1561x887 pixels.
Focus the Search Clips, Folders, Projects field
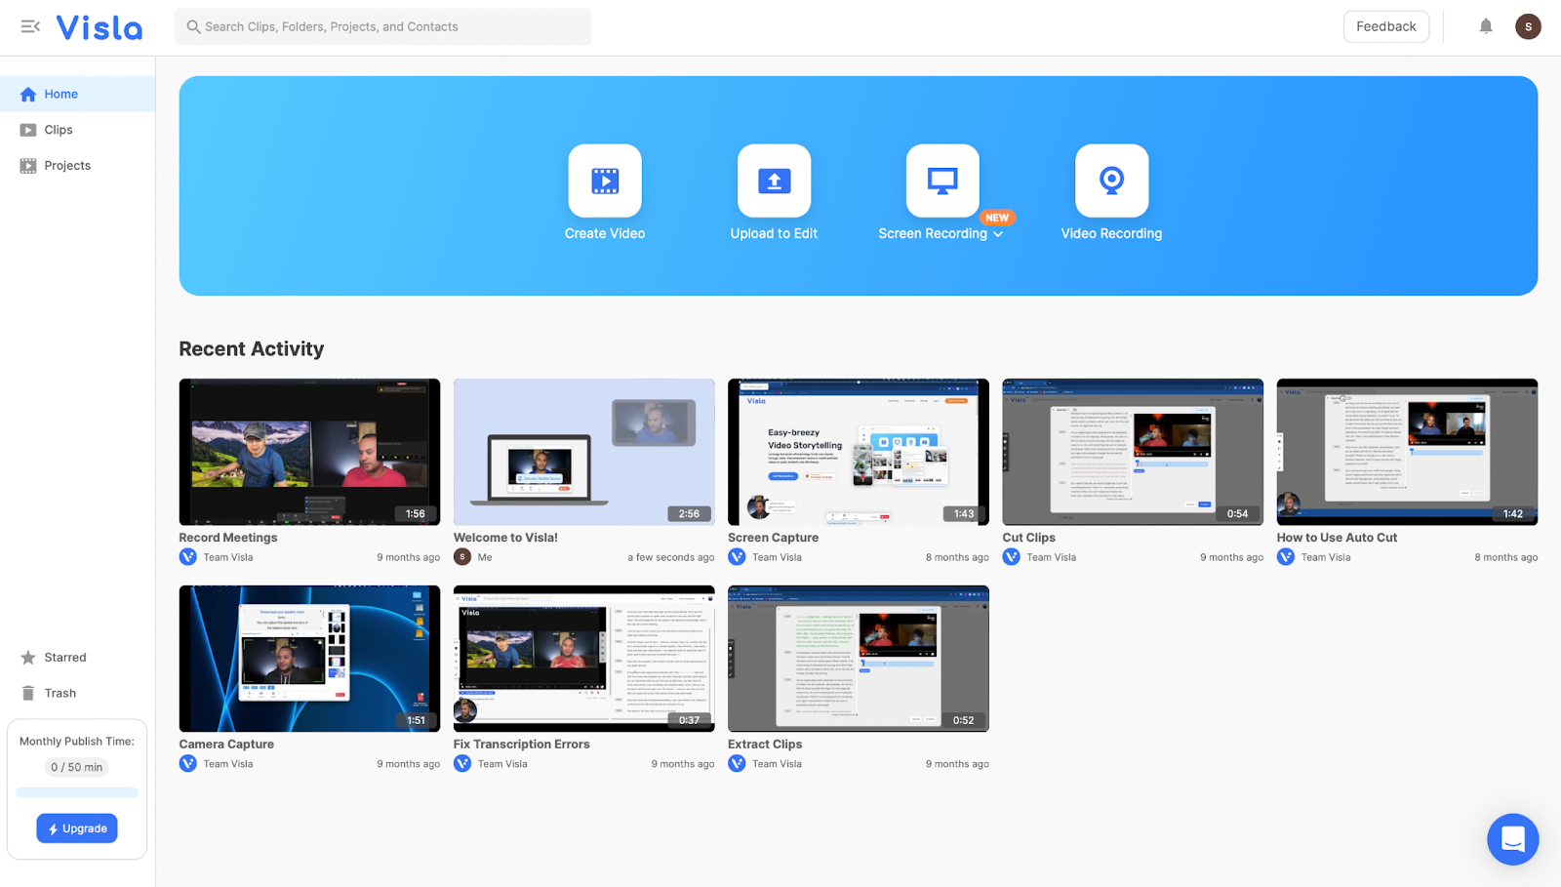(382, 26)
